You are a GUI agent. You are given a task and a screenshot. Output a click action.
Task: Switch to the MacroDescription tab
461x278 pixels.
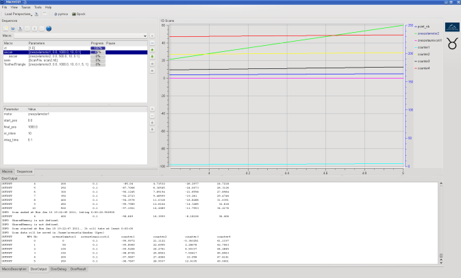[x=14, y=269]
